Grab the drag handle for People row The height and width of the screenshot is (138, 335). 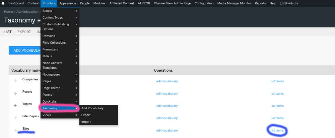[15, 93]
